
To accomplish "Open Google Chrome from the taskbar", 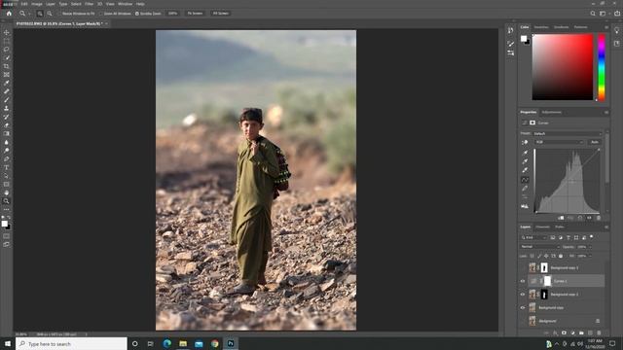I will pos(215,343).
